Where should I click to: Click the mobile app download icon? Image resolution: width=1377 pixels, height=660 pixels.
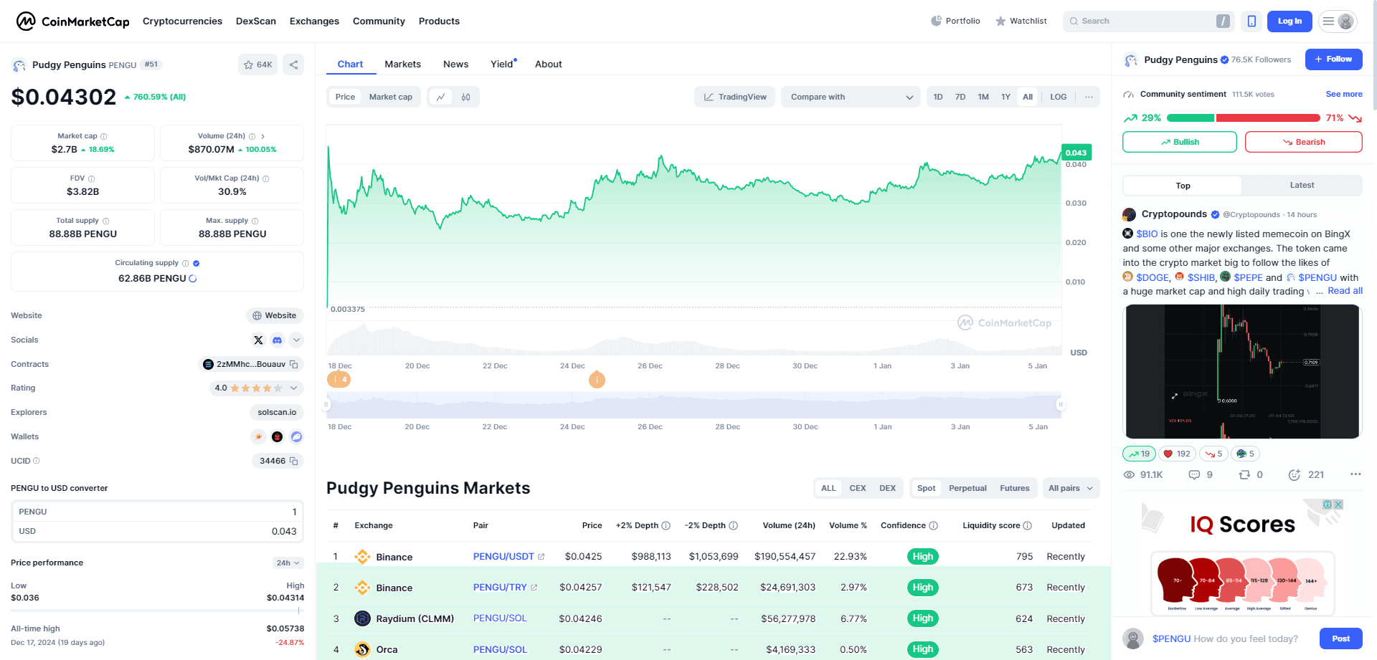(x=1251, y=21)
